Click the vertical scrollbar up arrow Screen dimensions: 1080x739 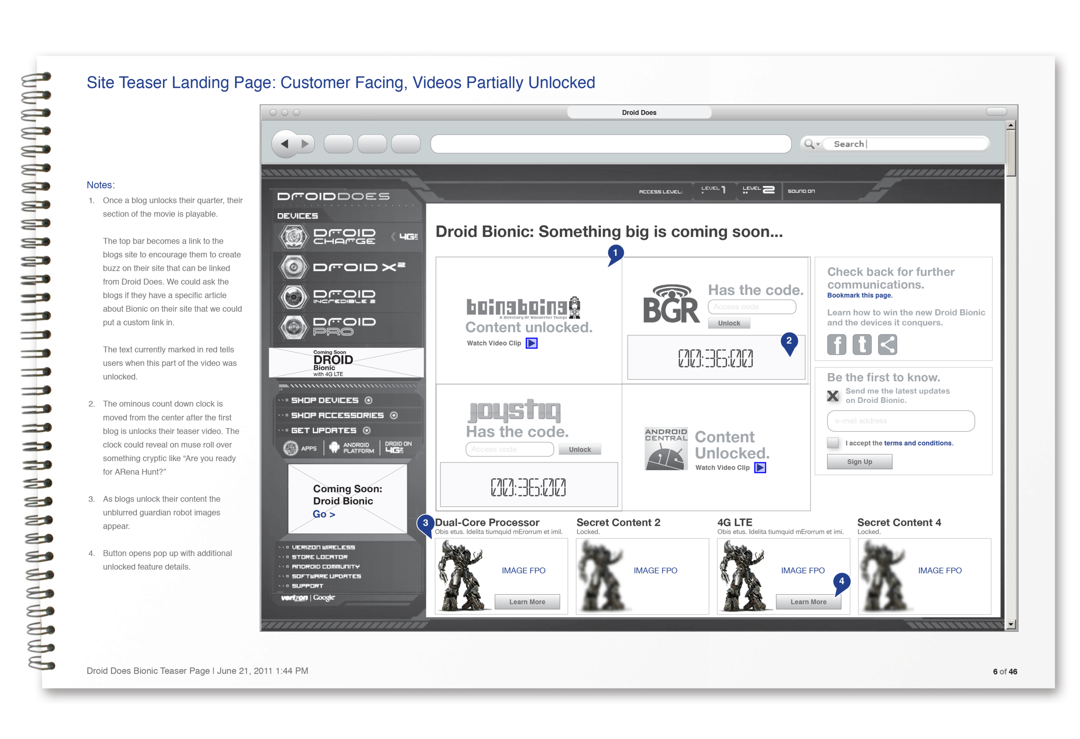point(1010,125)
